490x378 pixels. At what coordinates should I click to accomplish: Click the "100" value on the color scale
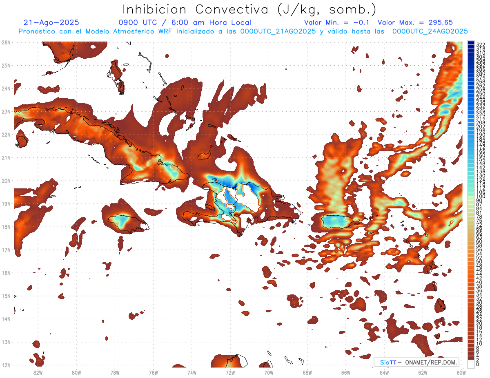(481, 197)
